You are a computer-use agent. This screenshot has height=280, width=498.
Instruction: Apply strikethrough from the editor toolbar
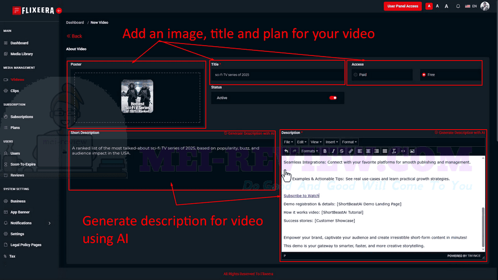click(342, 151)
